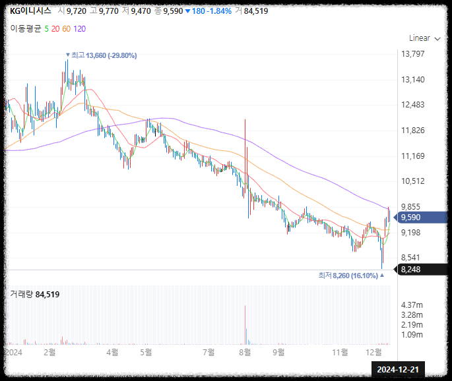
Task: Click the 이동평균 moving average label
Action: (x=26, y=29)
